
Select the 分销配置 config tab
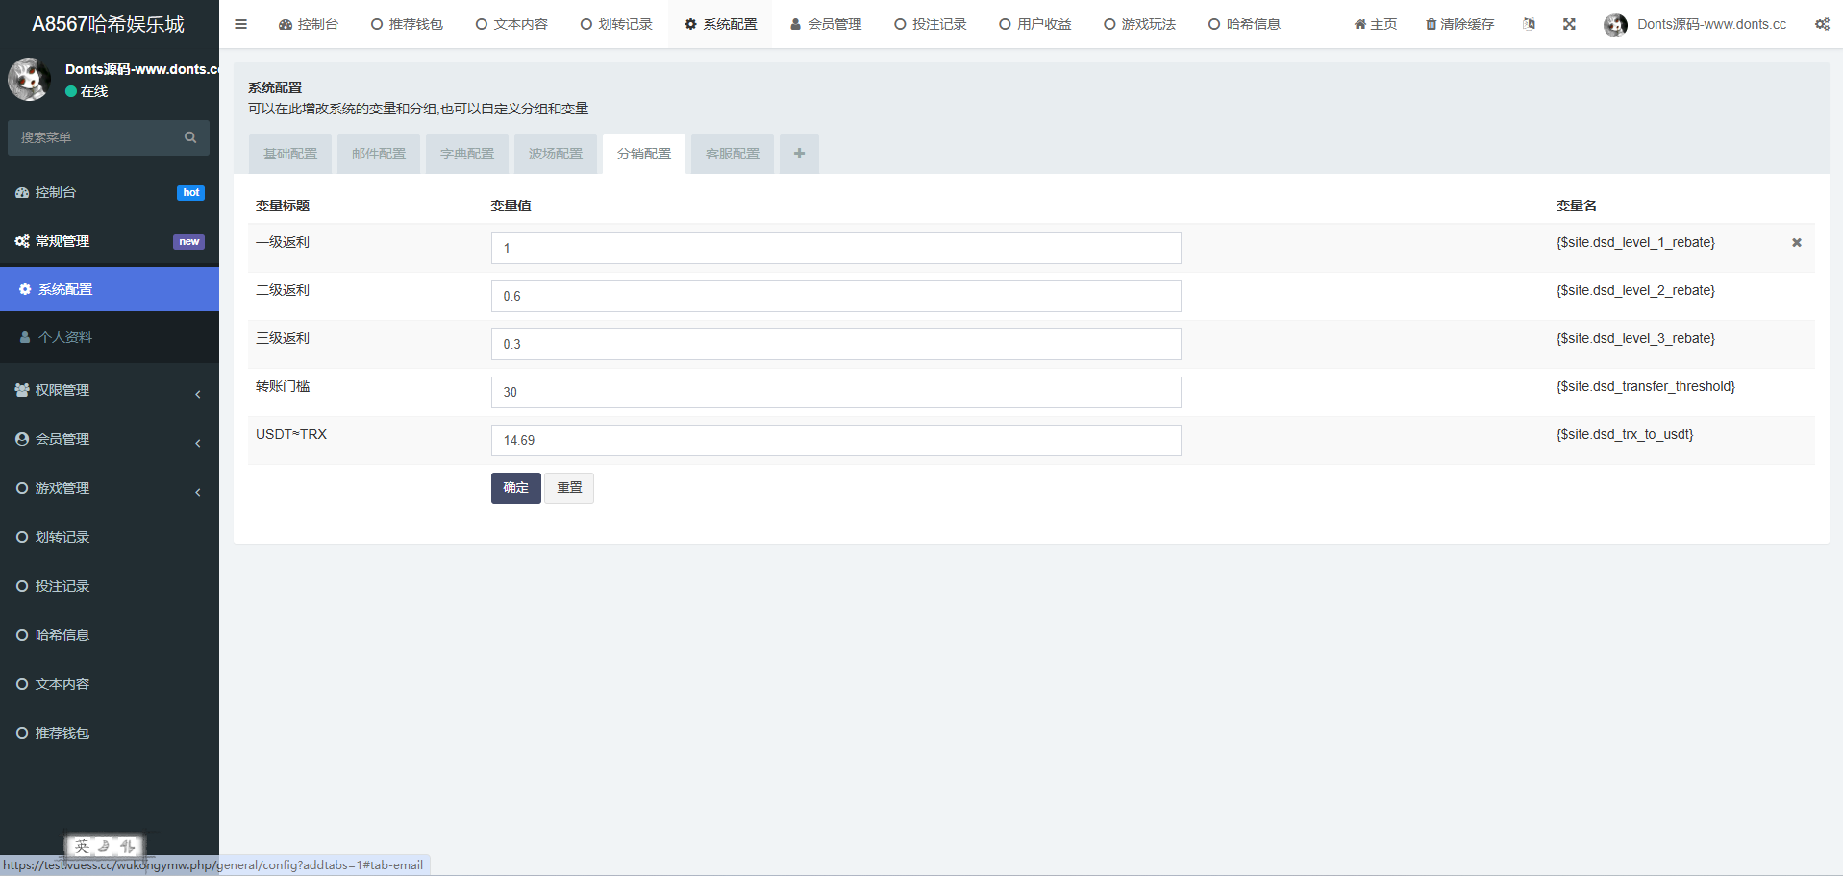tap(644, 154)
